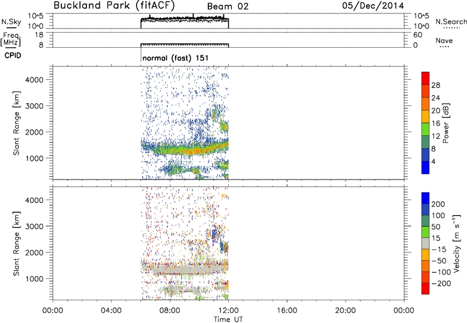Viewport: 467px width, 323px height.
Task: Click the 18 MHz frequency axis label
Action: tap(39, 35)
